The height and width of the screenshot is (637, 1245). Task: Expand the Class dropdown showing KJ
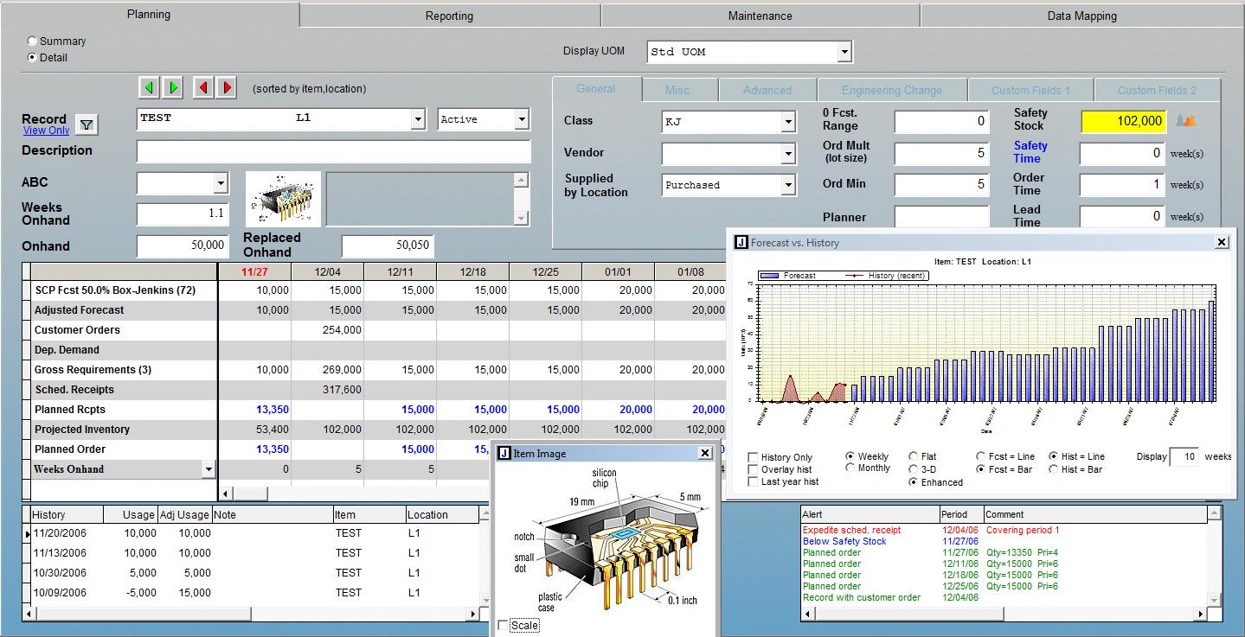click(x=787, y=123)
